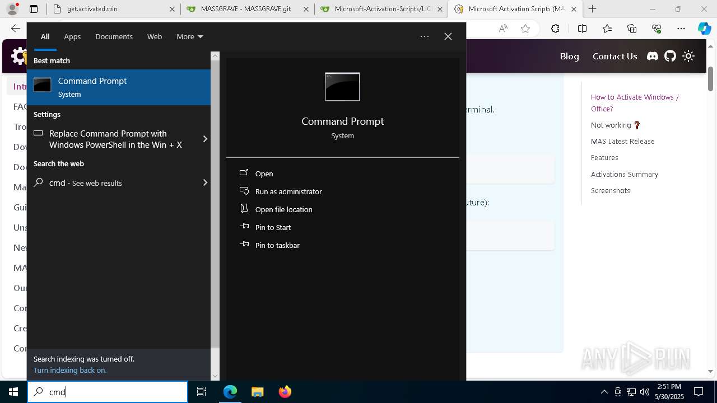Open Contact Us link in header
Image resolution: width=717 pixels, height=403 pixels.
point(614,56)
